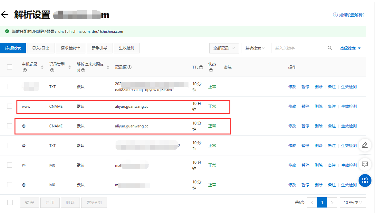Click the search magnifier icon
The width and height of the screenshot is (375, 213).
point(330,48)
